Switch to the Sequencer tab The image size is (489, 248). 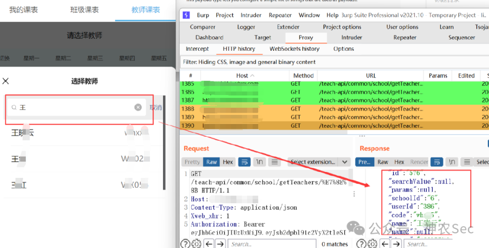click(461, 38)
